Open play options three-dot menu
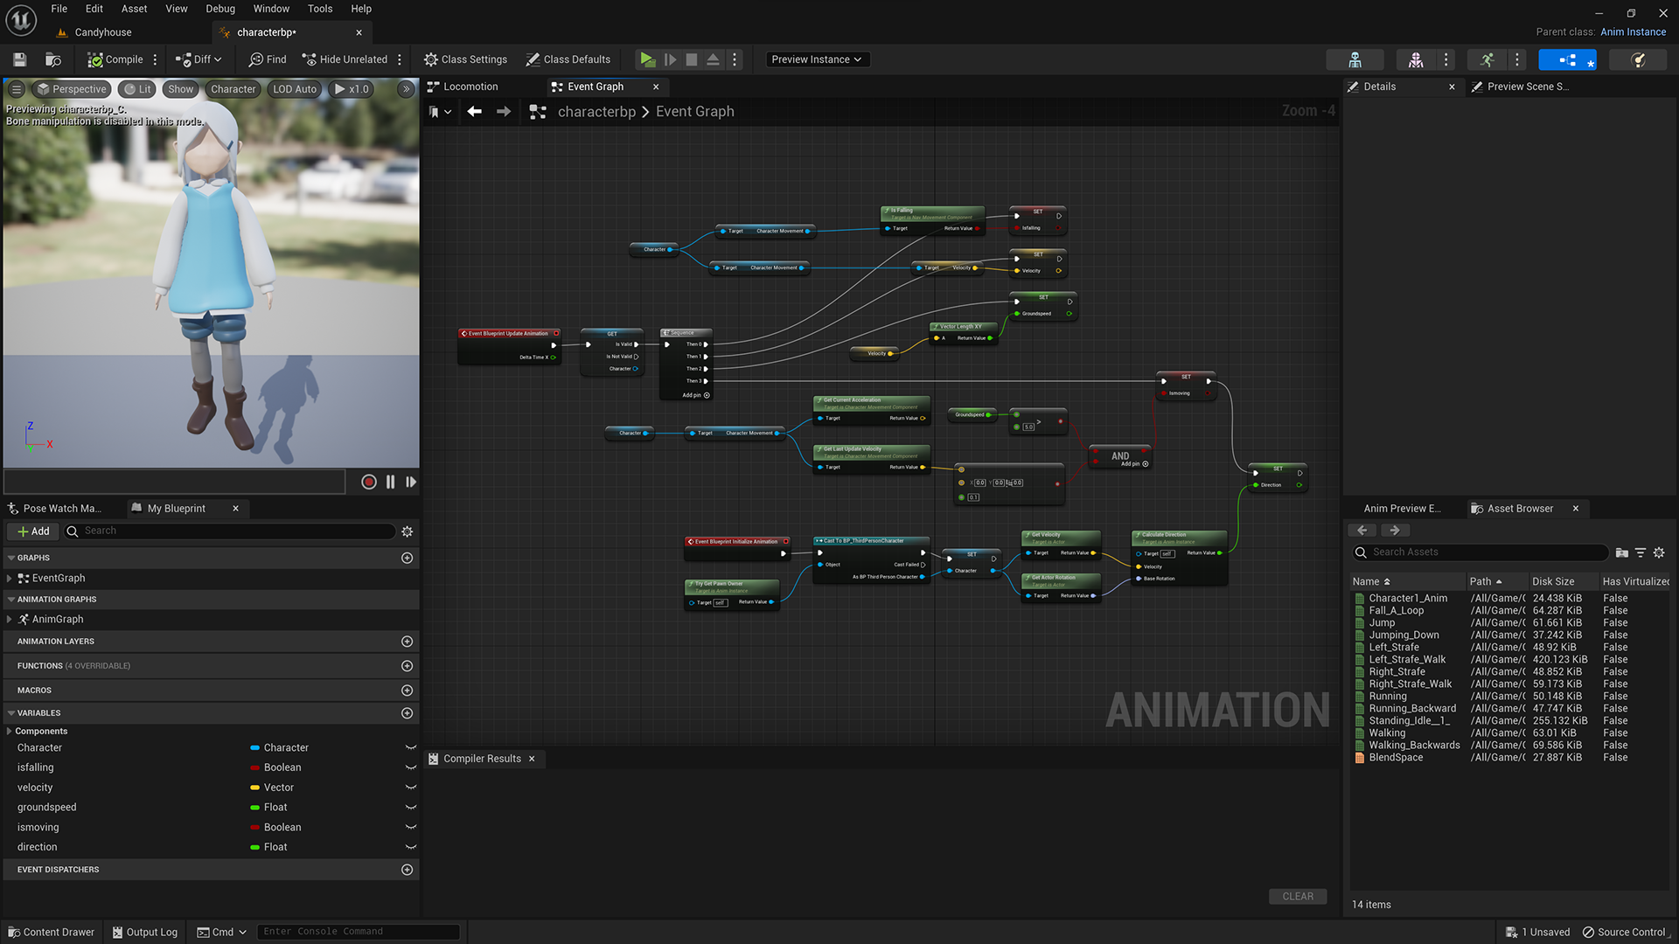The image size is (1679, 944). [735, 59]
